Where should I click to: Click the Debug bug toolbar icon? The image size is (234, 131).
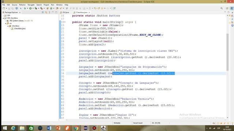25,8
